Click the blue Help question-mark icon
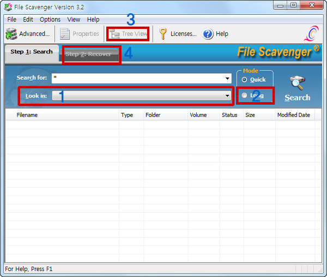327x277 pixels. 208,34
